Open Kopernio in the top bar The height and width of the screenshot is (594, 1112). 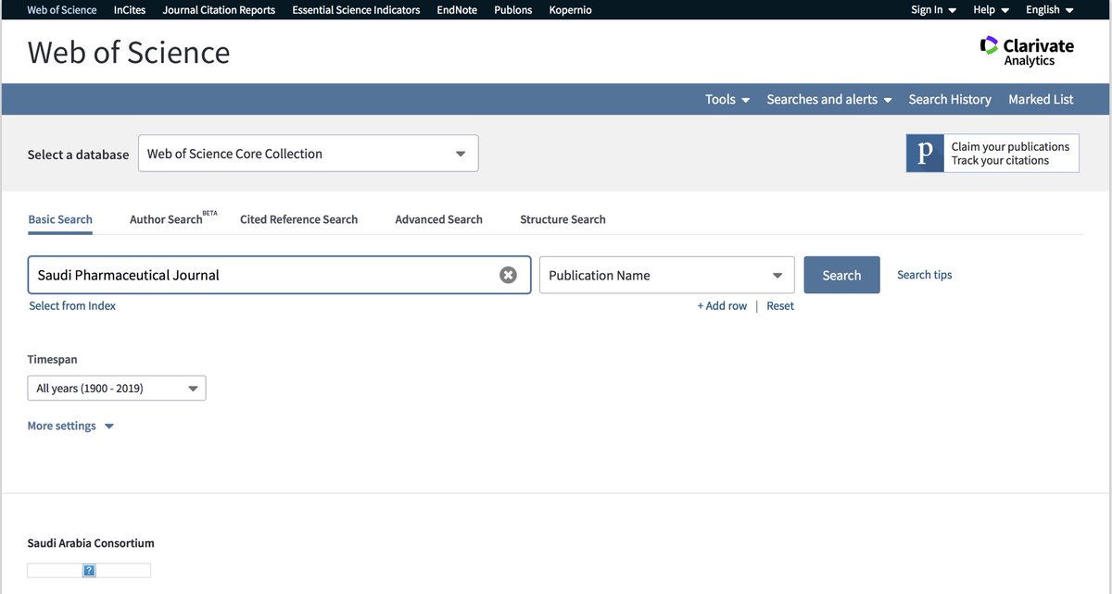tap(570, 10)
